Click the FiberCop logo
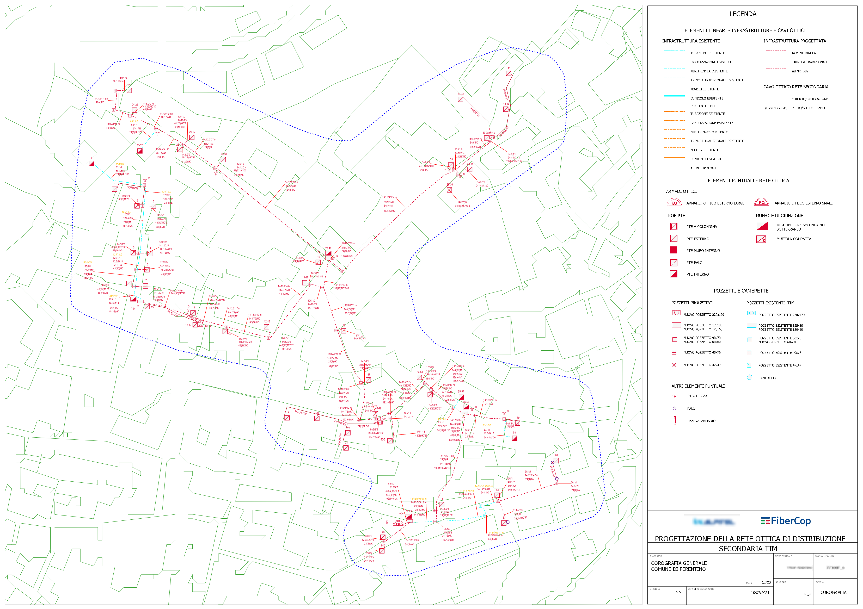 [786, 521]
